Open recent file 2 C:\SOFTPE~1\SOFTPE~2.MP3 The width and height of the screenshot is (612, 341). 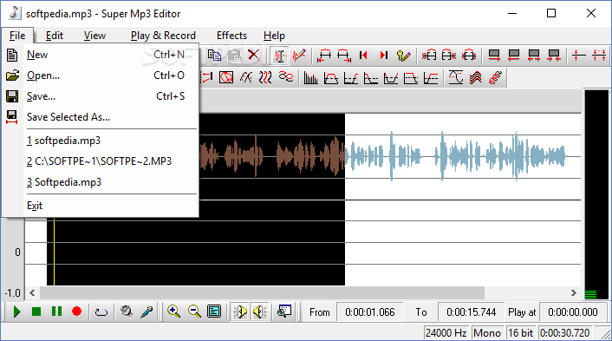point(101,161)
